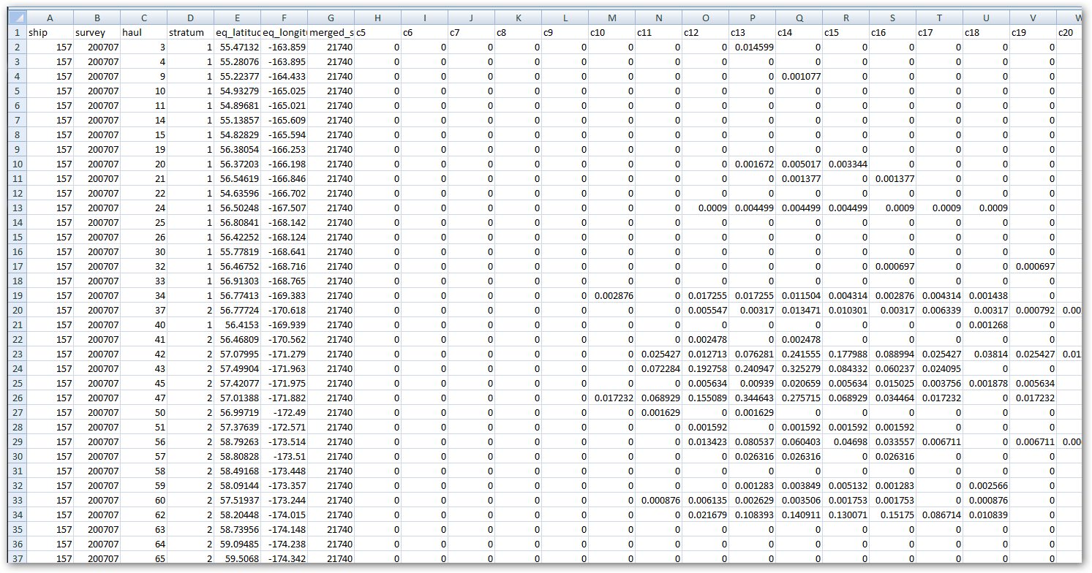Select cell containing 56.54619

click(237, 178)
